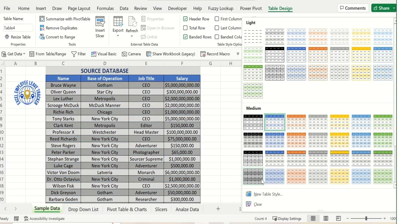
Task: Open Visual Basic editor
Action: coord(104,54)
